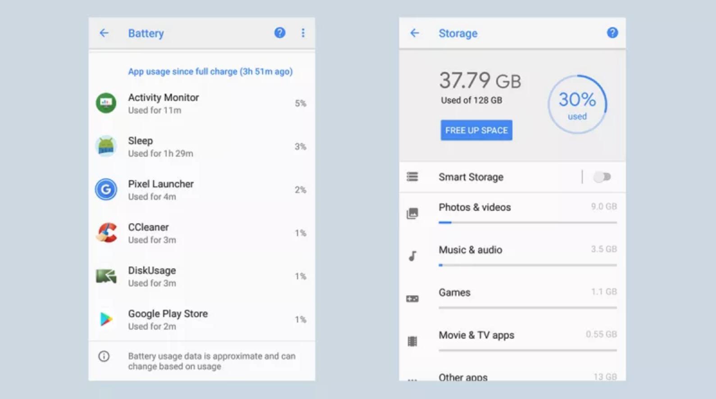Open help on the Battery screen

[x=280, y=32]
